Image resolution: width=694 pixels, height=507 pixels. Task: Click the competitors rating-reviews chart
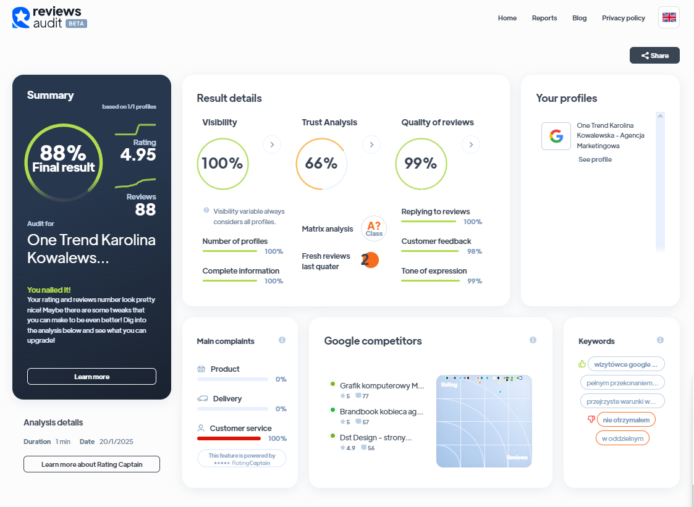pyautogui.click(x=484, y=421)
